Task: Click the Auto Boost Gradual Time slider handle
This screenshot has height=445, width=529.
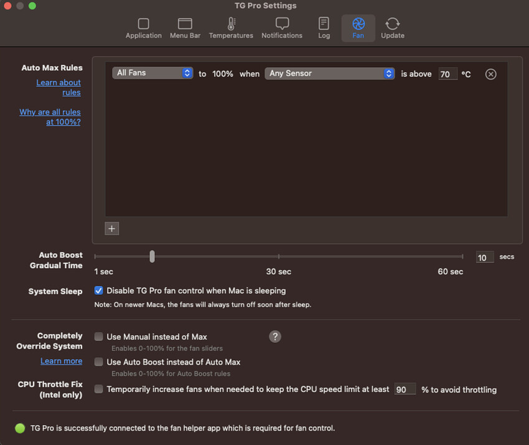Action: [x=152, y=256]
